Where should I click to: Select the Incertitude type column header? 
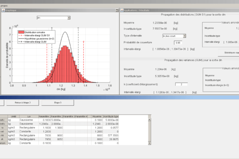(x=111, y=116)
